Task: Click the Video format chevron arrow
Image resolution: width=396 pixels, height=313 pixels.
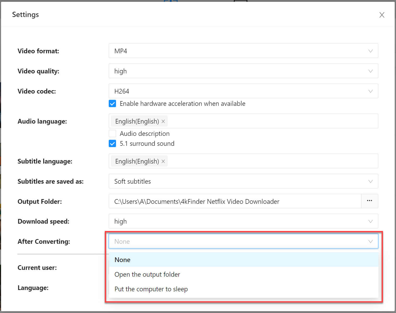Action: click(370, 51)
